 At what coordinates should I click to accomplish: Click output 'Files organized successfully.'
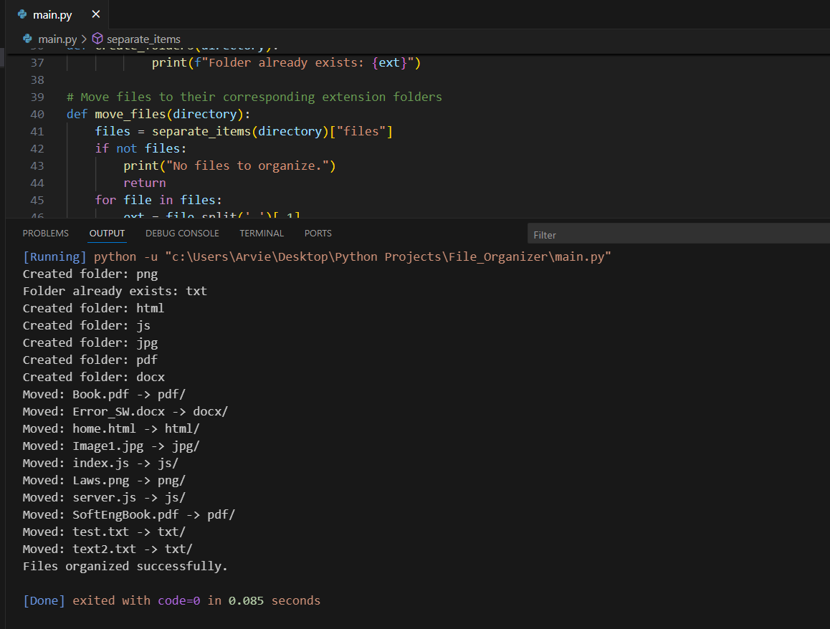click(125, 566)
